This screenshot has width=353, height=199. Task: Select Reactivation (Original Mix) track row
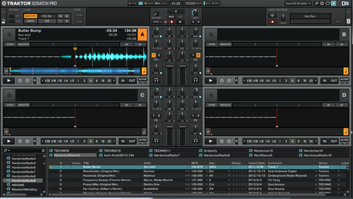click(197, 171)
